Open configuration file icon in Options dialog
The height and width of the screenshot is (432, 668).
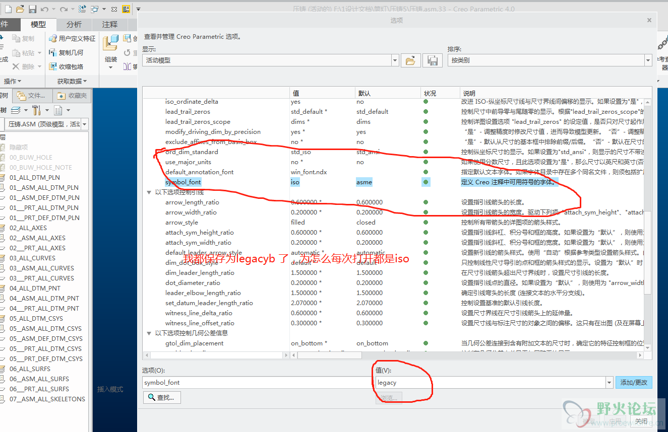coord(410,60)
